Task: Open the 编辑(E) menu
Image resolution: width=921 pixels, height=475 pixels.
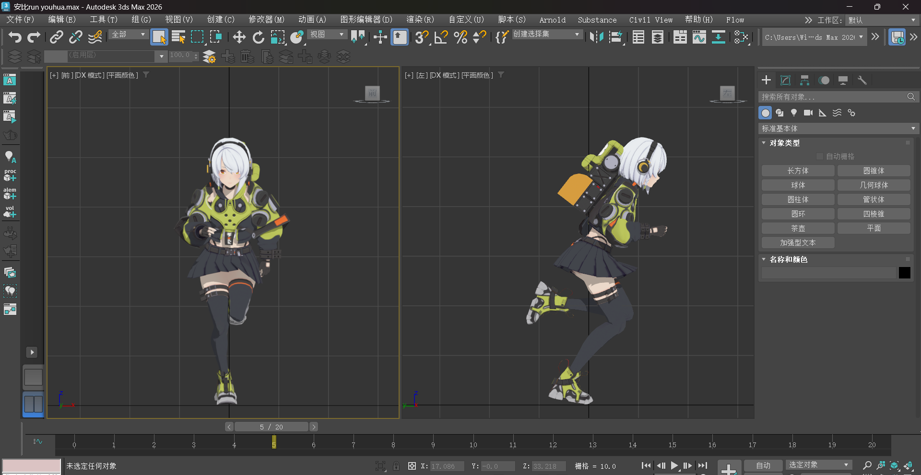Action: 62,20
